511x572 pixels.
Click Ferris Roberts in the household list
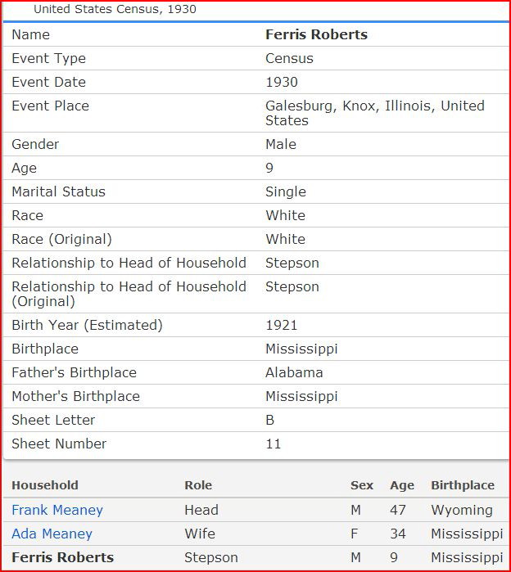point(62,557)
